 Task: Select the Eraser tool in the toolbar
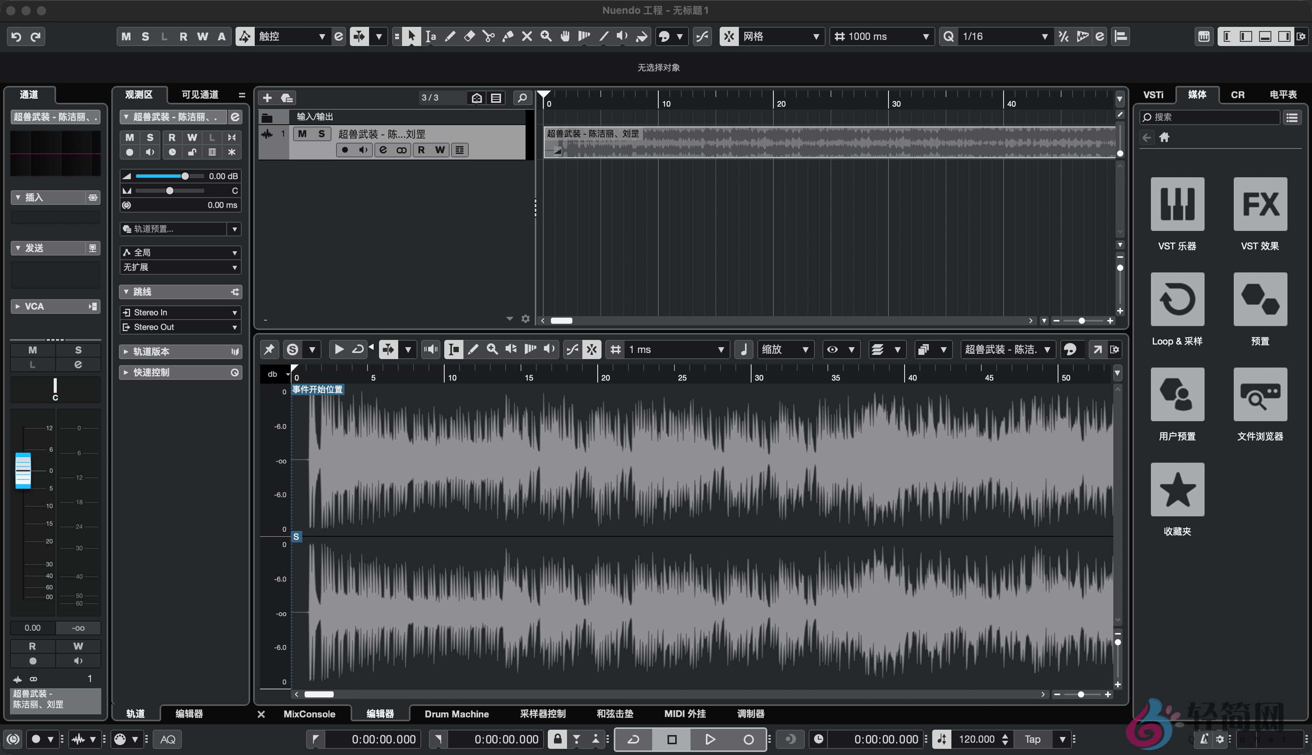[x=469, y=36]
